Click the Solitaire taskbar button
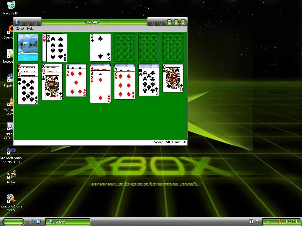This screenshot has height=226, width=302. coord(68,222)
